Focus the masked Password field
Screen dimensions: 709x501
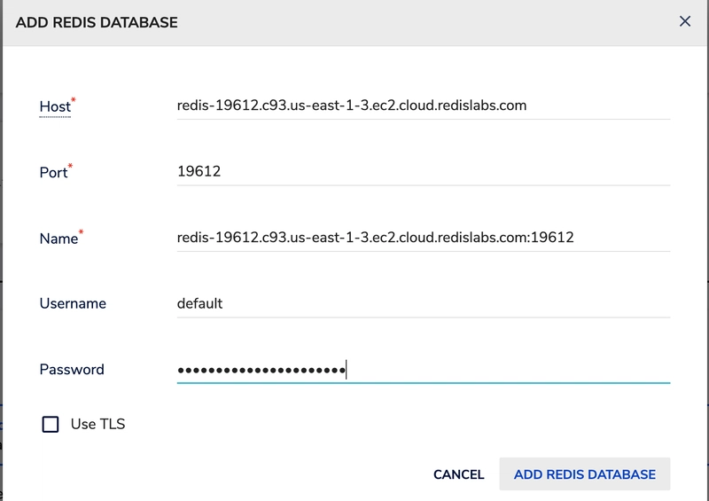[x=424, y=370]
